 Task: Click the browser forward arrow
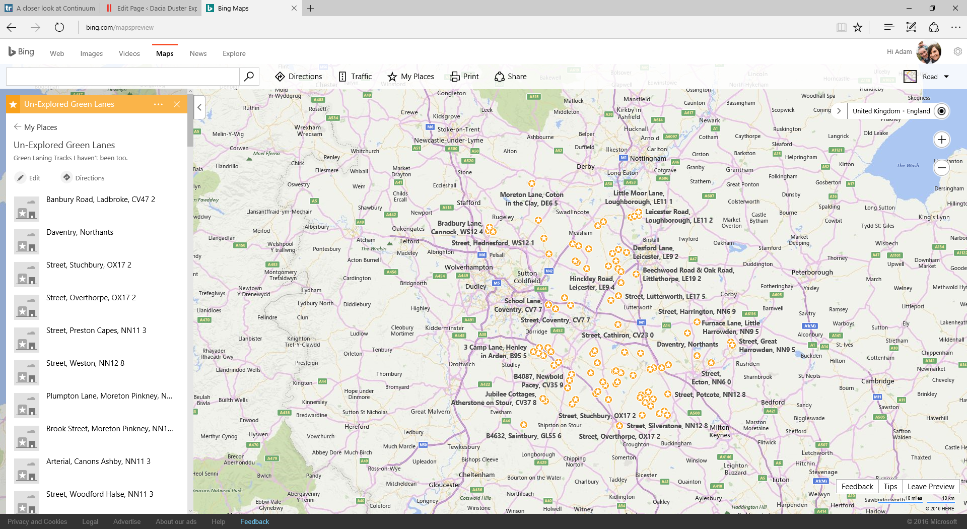(x=35, y=27)
